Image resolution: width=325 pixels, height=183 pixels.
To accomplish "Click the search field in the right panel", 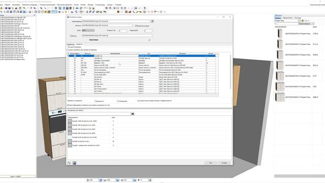I will [x=287, y=24].
